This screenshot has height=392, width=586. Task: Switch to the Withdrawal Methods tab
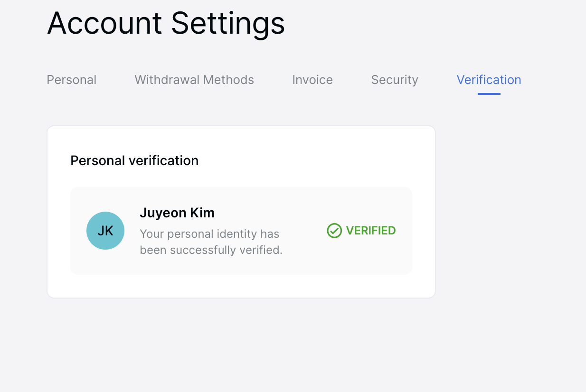pyautogui.click(x=194, y=80)
